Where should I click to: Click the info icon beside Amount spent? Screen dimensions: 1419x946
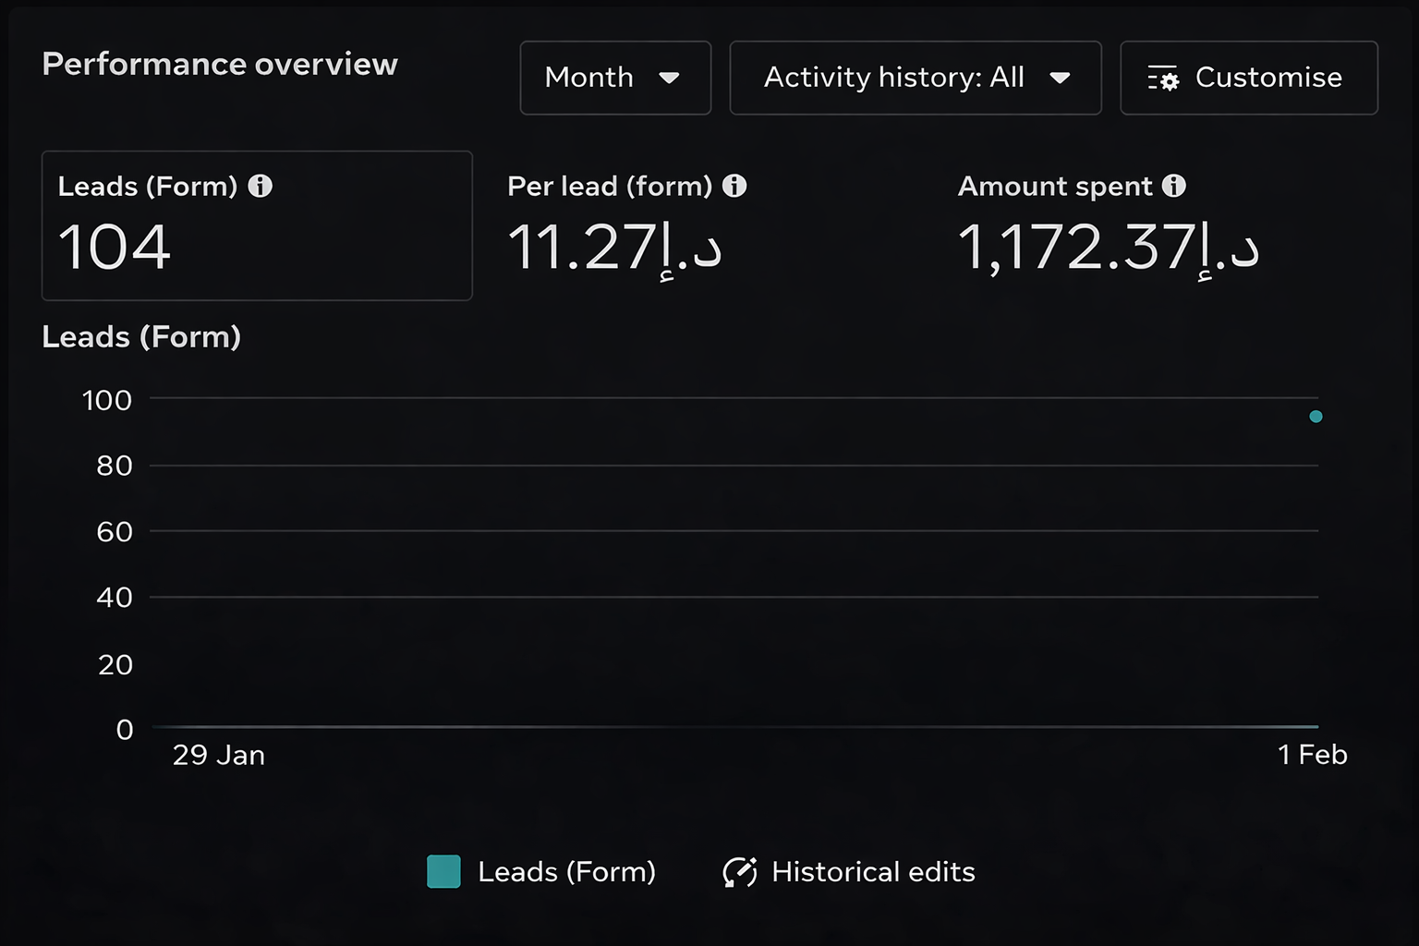pos(1174,186)
